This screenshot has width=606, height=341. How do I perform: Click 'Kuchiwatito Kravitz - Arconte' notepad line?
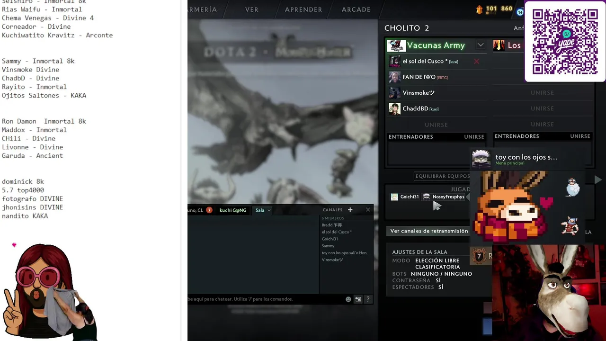click(57, 35)
